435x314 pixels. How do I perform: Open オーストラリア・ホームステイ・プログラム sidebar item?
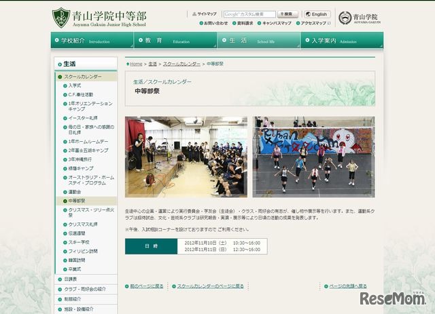click(89, 180)
